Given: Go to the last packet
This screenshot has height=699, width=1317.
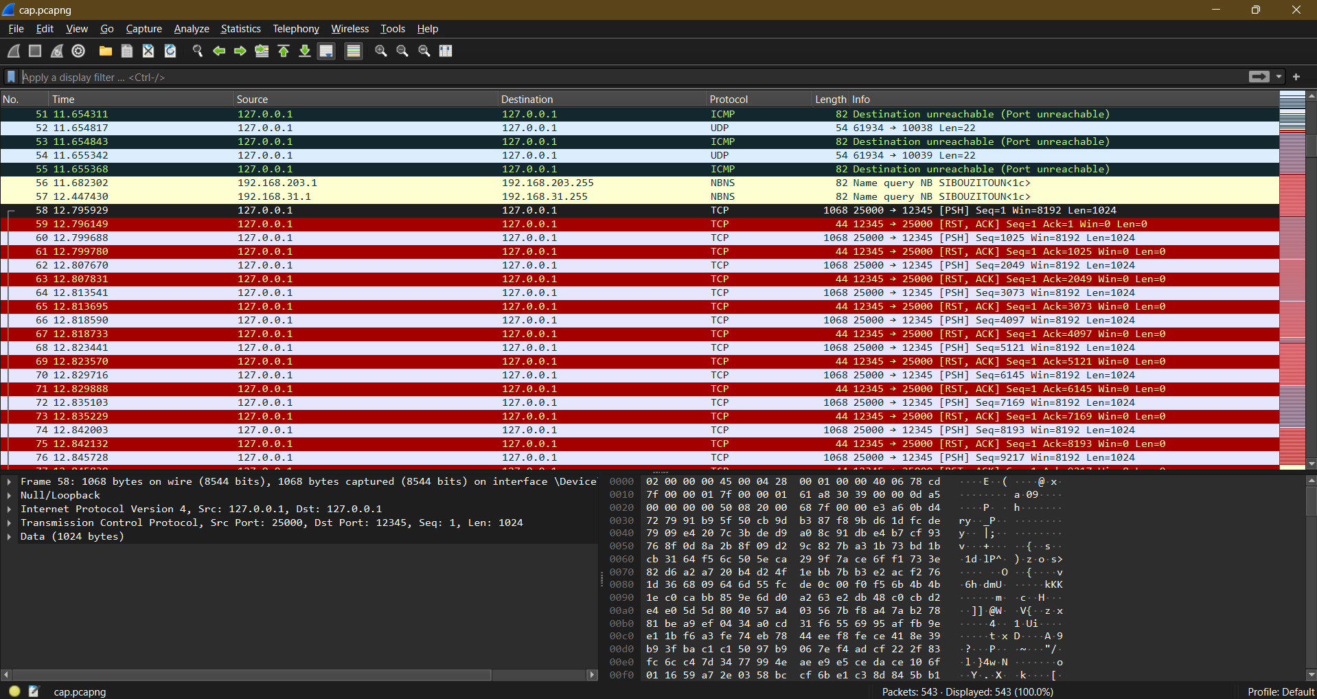Looking at the screenshot, I should pyautogui.click(x=304, y=51).
